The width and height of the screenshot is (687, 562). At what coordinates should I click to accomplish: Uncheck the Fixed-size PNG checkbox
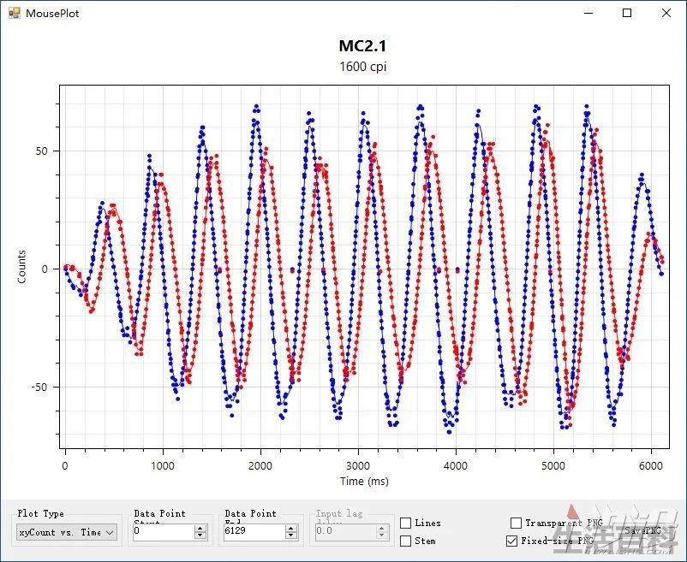(511, 541)
